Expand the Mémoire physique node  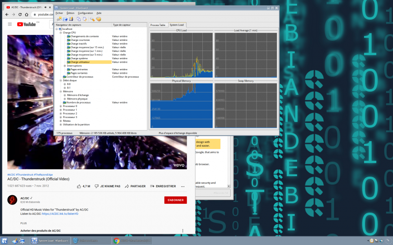(65, 99)
